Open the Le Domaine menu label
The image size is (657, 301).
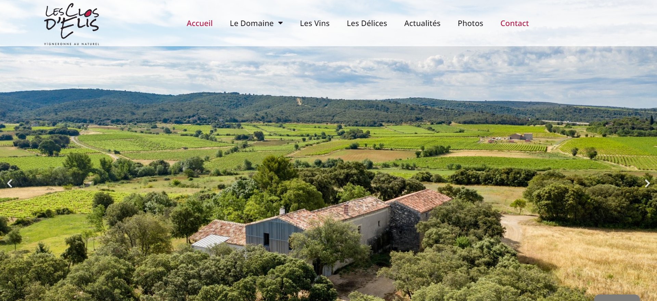pyautogui.click(x=252, y=23)
